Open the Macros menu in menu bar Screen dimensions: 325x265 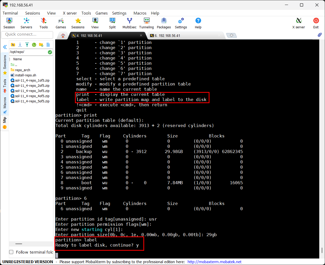pos(140,13)
